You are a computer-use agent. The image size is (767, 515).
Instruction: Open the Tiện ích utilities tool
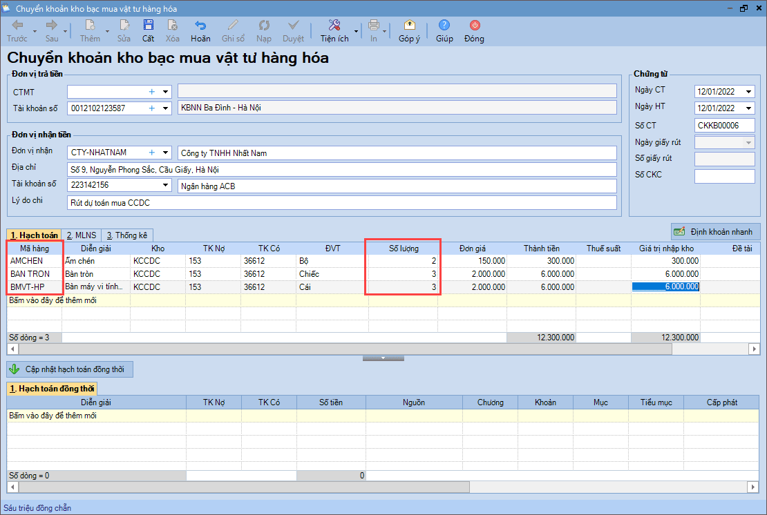pyautogui.click(x=334, y=31)
